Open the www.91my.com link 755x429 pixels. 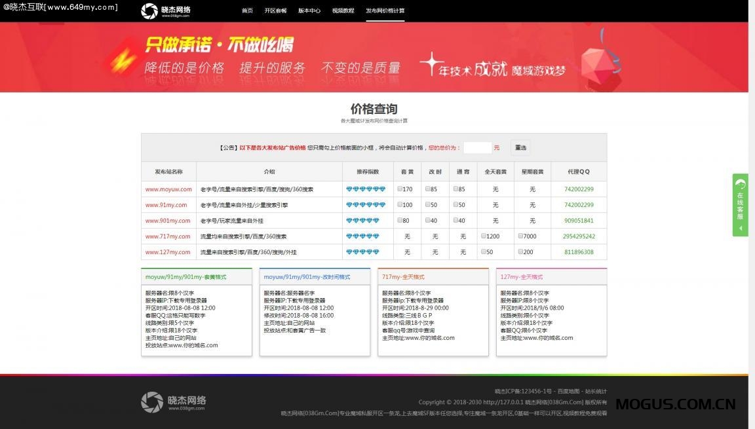coord(166,204)
